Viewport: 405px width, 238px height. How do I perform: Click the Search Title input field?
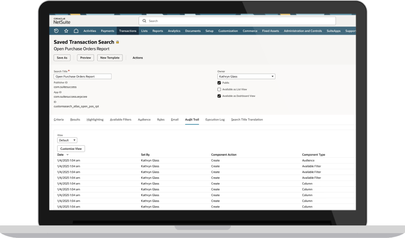(x=83, y=76)
